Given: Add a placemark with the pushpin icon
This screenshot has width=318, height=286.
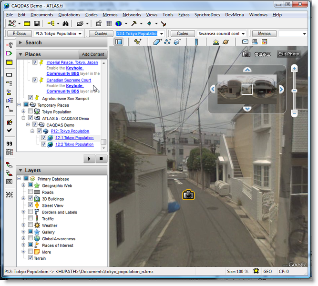Looking at the screenshot, I should 138,42.
